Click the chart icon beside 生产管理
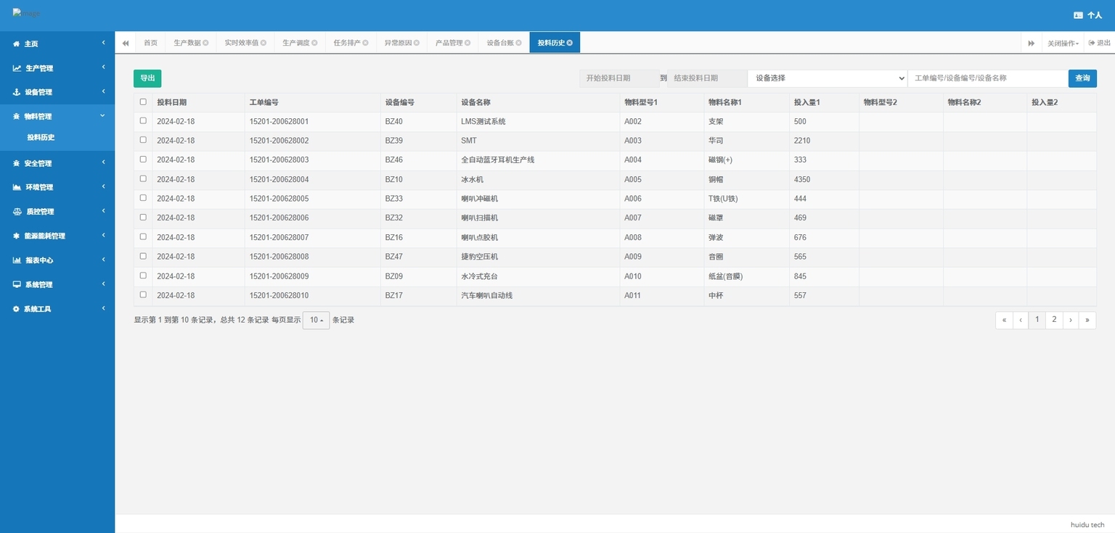The image size is (1115, 533). point(17,68)
